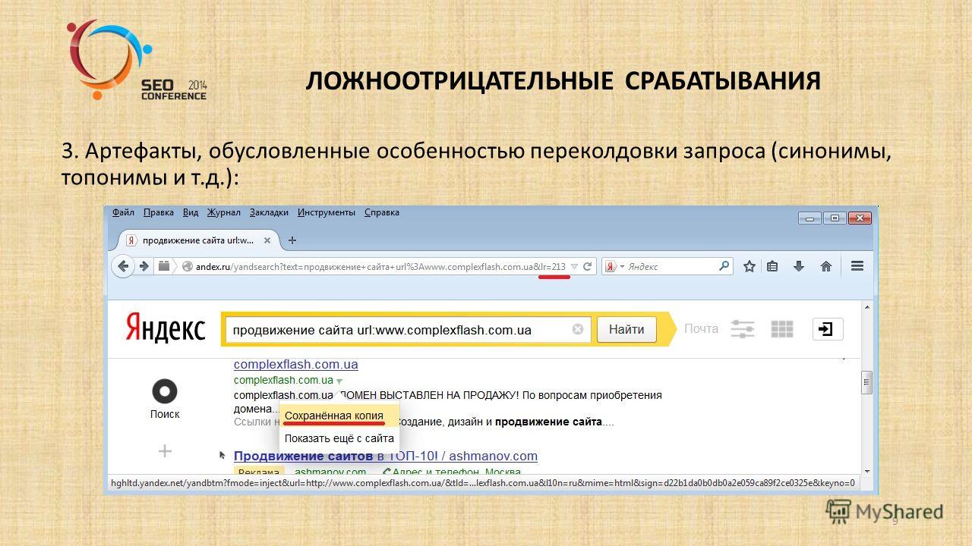Open the browser hamburger menu
972x546 pixels.
[x=857, y=266]
